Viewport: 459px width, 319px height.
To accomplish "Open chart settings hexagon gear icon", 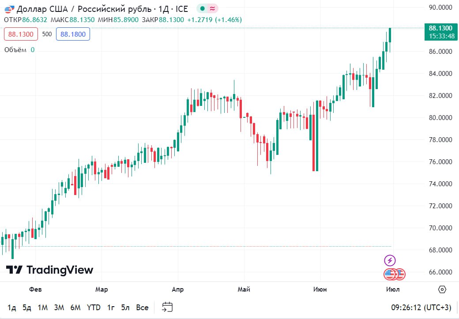I will pos(442,289).
